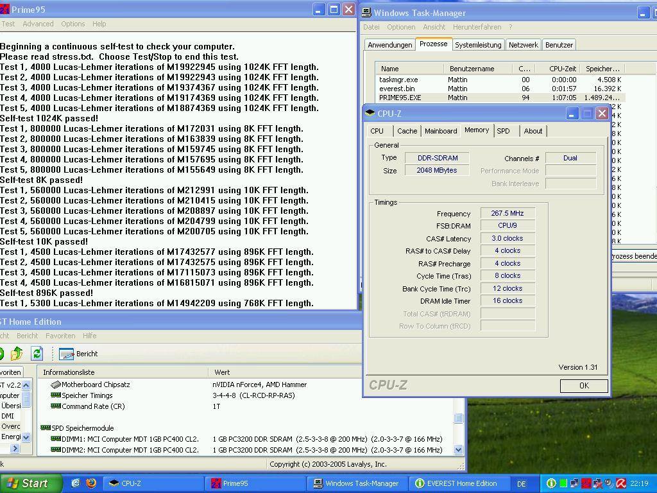Click the Motherboard Chipsatz chip icon
The image size is (657, 493).
(x=55, y=385)
